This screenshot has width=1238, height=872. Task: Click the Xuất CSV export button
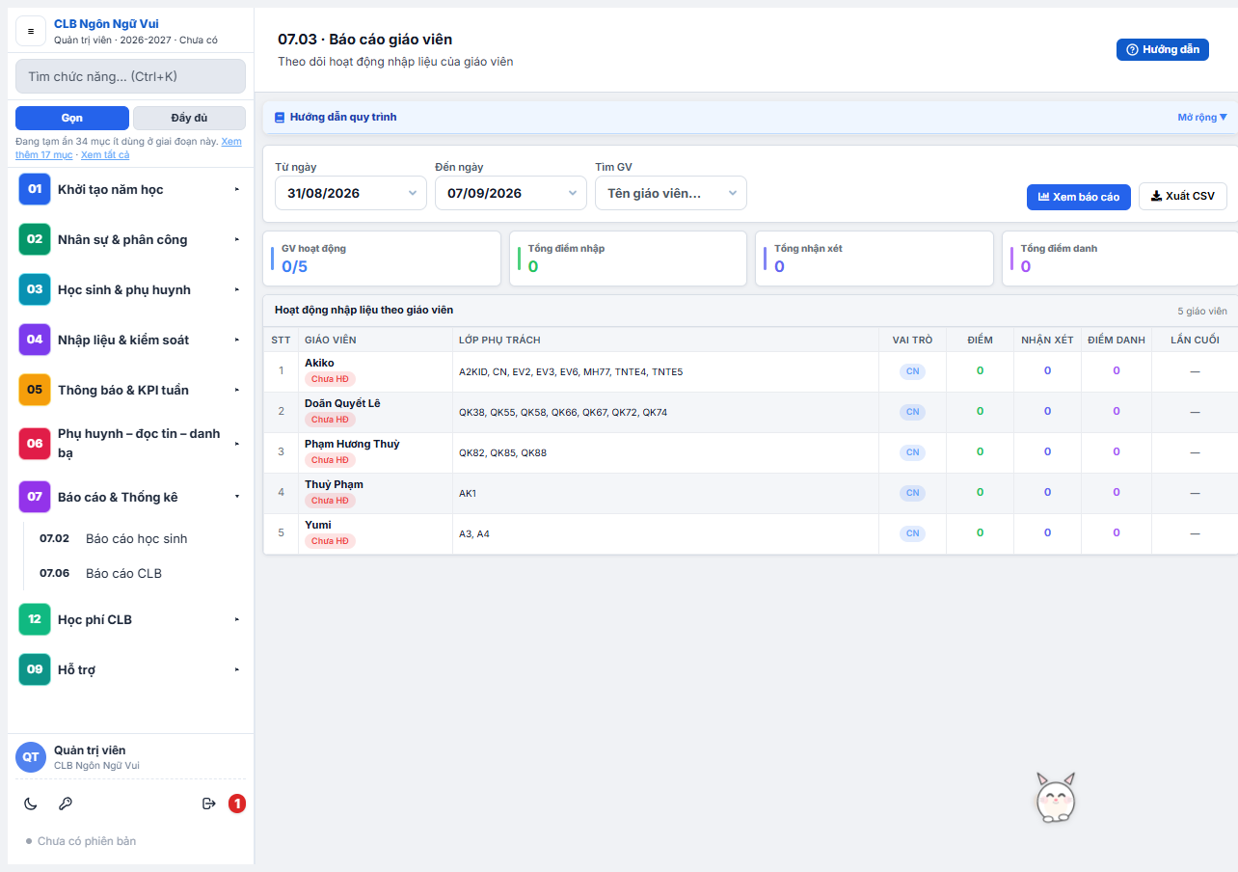click(x=1183, y=197)
